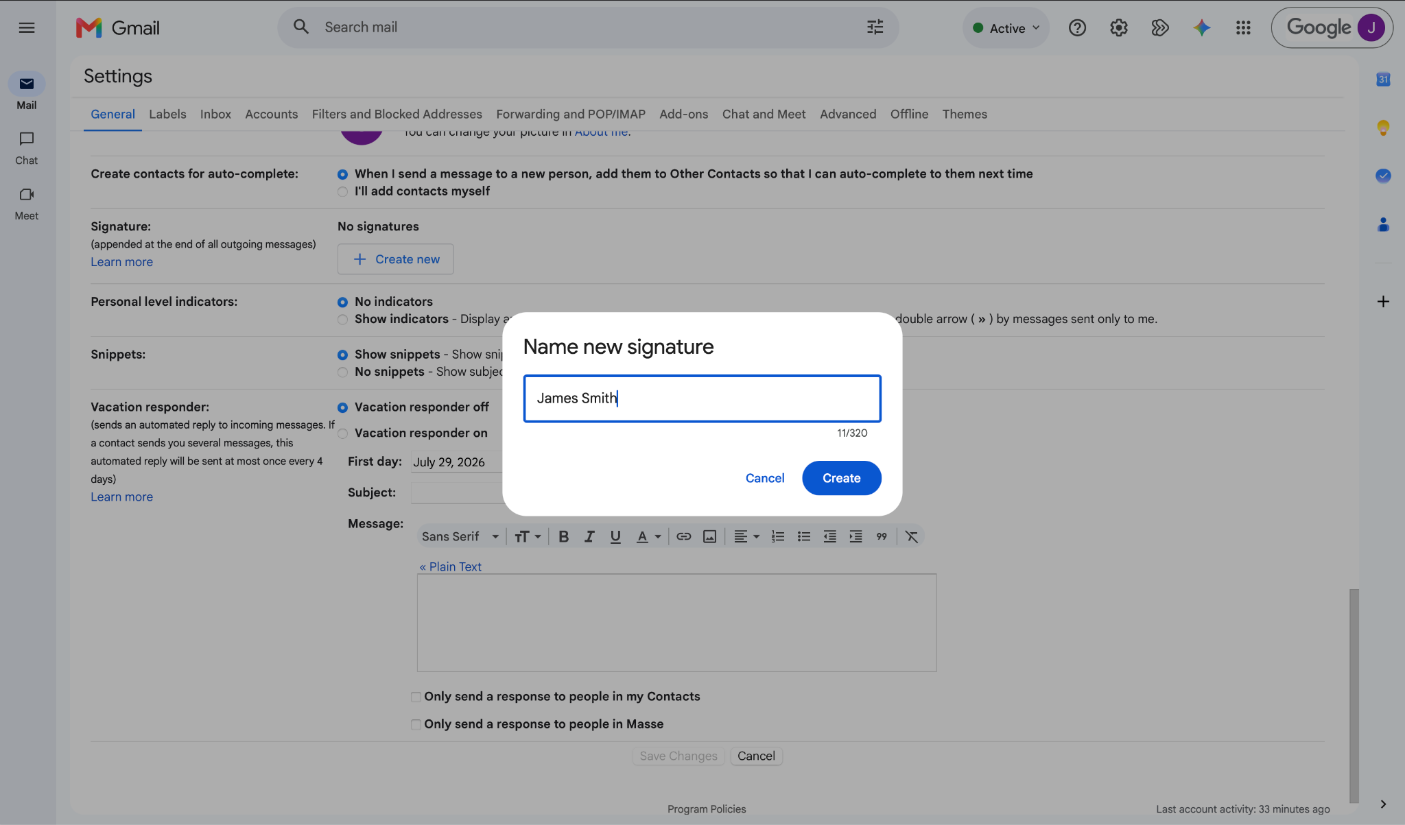Remove formatting in message toolbar
The width and height of the screenshot is (1405, 825).
911,536
